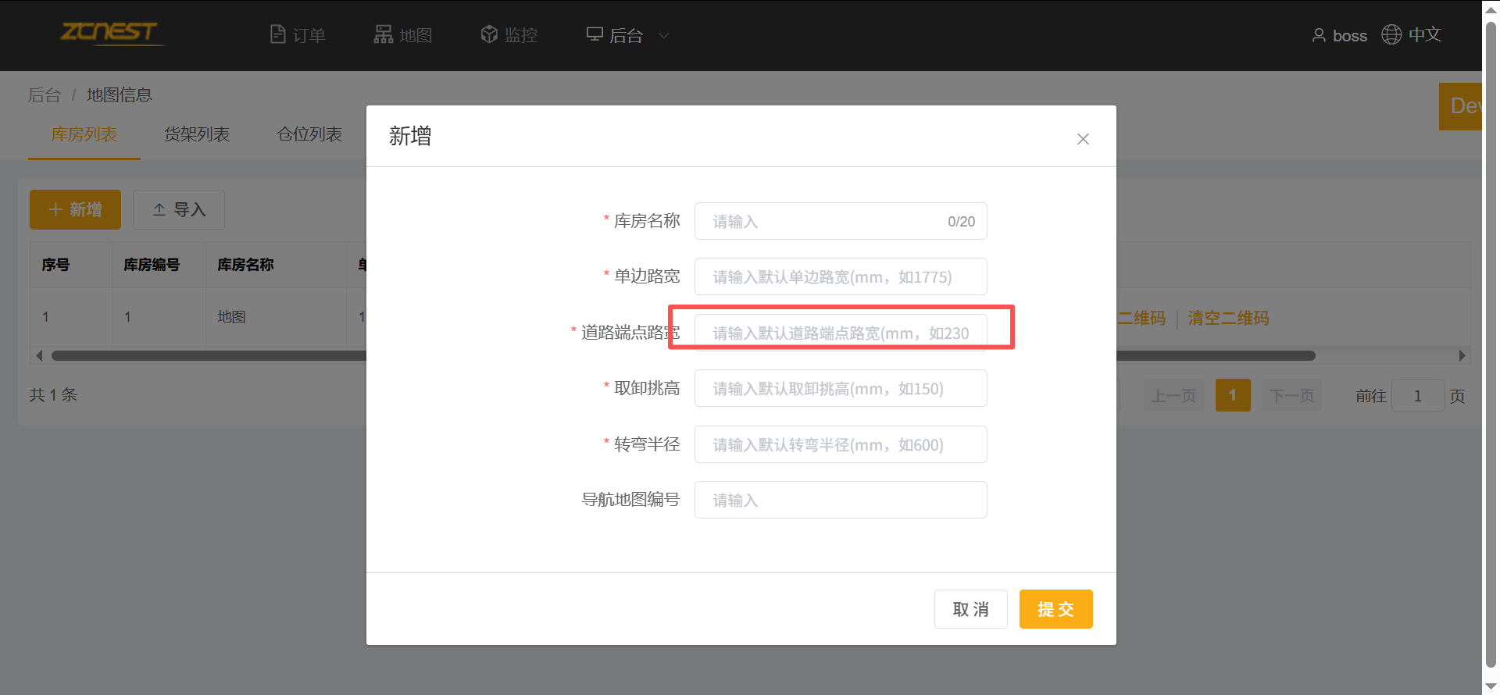Open the 地图 map menu

[x=403, y=35]
